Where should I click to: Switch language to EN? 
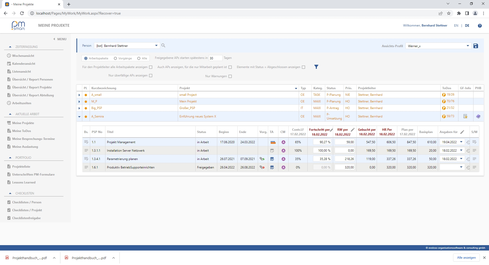456,25
